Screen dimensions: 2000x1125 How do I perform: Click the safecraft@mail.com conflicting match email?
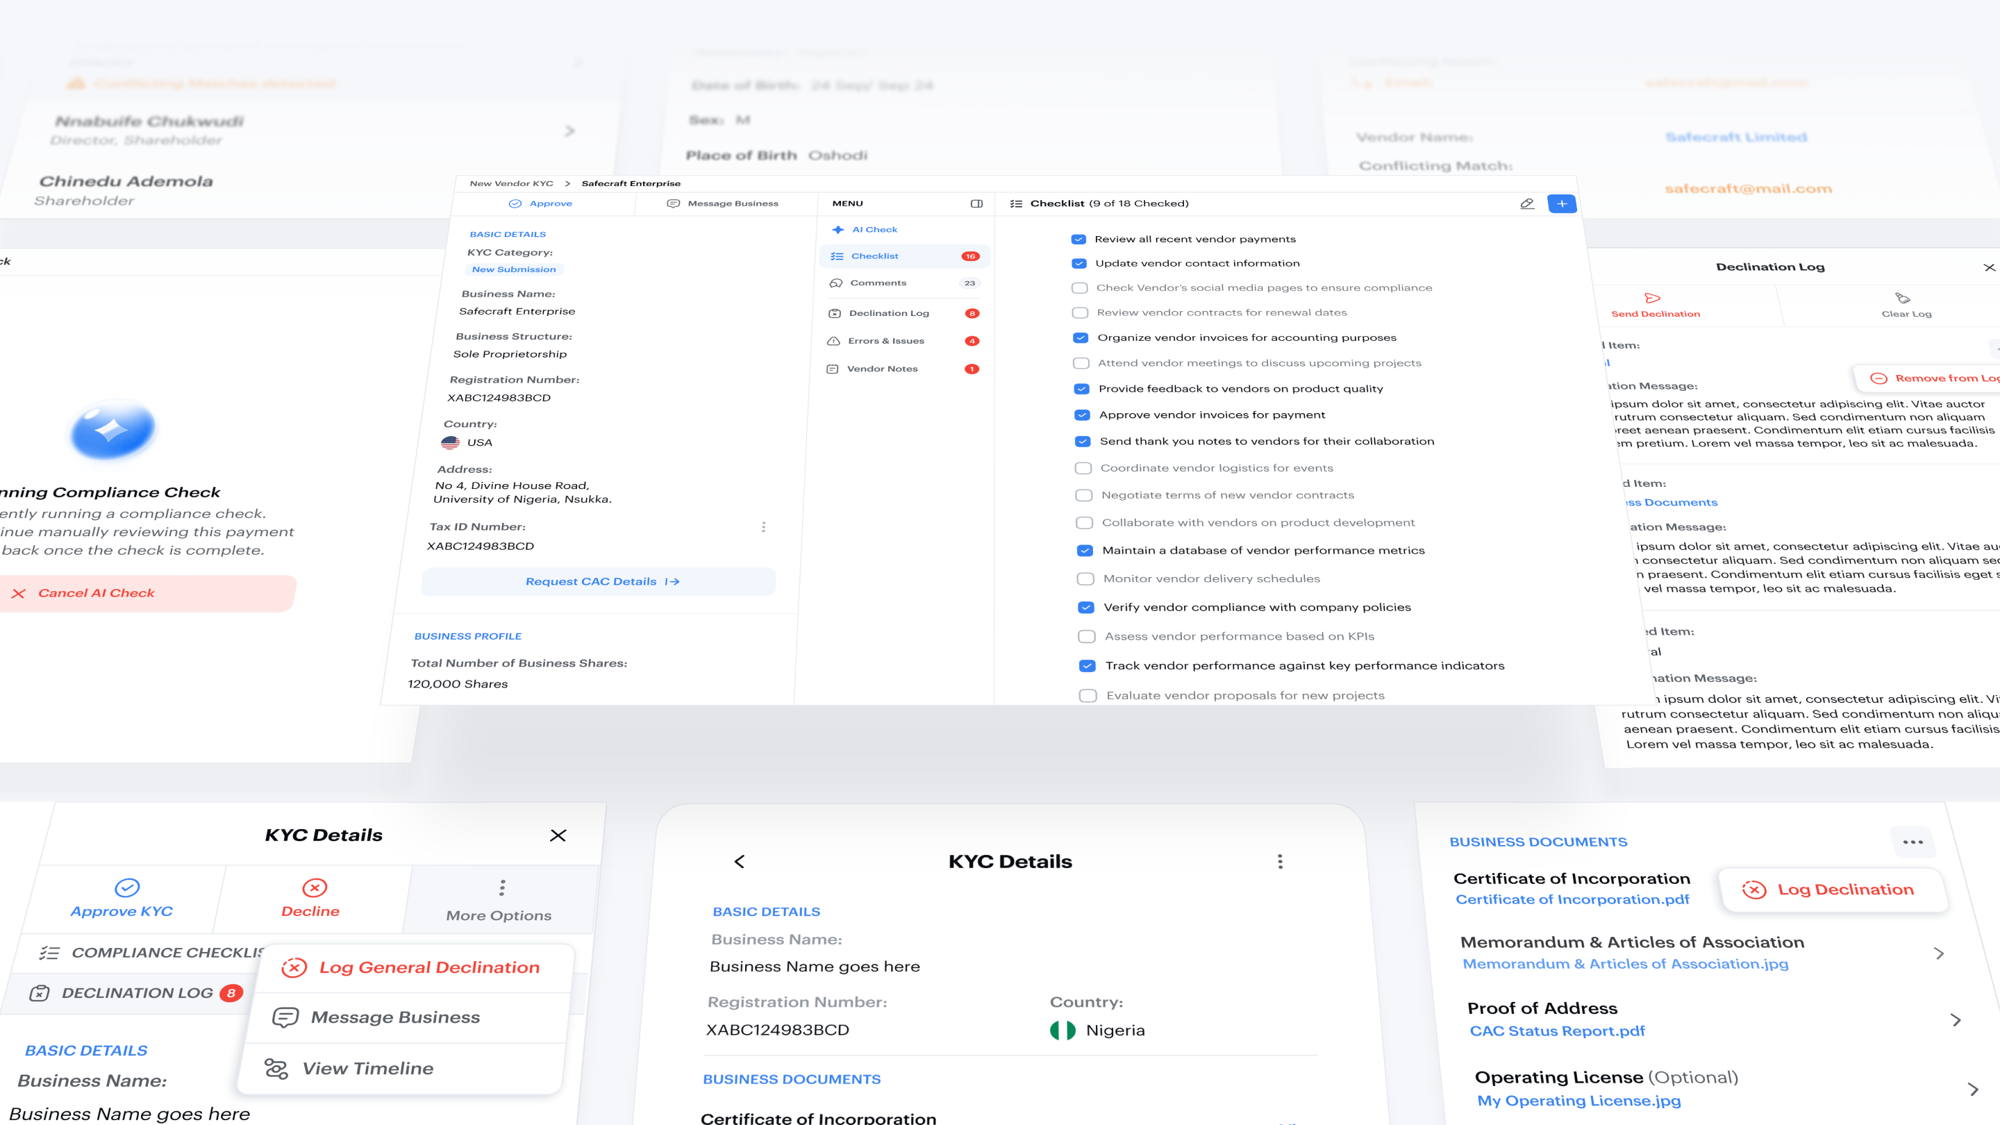pyautogui.click(x=1748, y=189)
